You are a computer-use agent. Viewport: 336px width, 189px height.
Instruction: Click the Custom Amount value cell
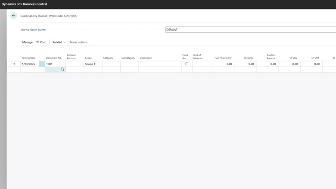click(268, 64)
